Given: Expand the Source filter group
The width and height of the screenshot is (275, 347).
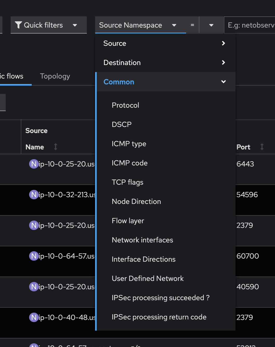Looking at the screenshot, I should [165, 43].
